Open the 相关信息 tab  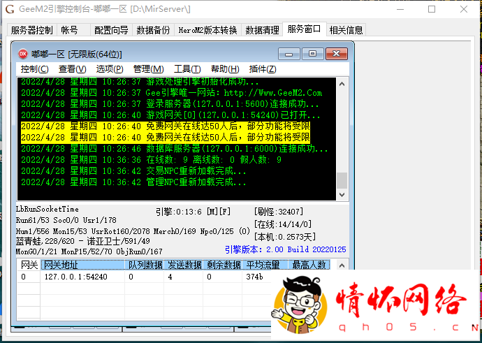(x=346, y=30)
